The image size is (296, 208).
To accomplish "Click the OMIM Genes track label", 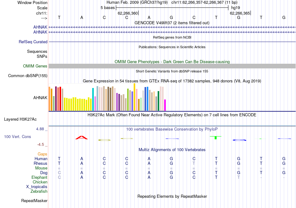I will [x=35, y=66].
